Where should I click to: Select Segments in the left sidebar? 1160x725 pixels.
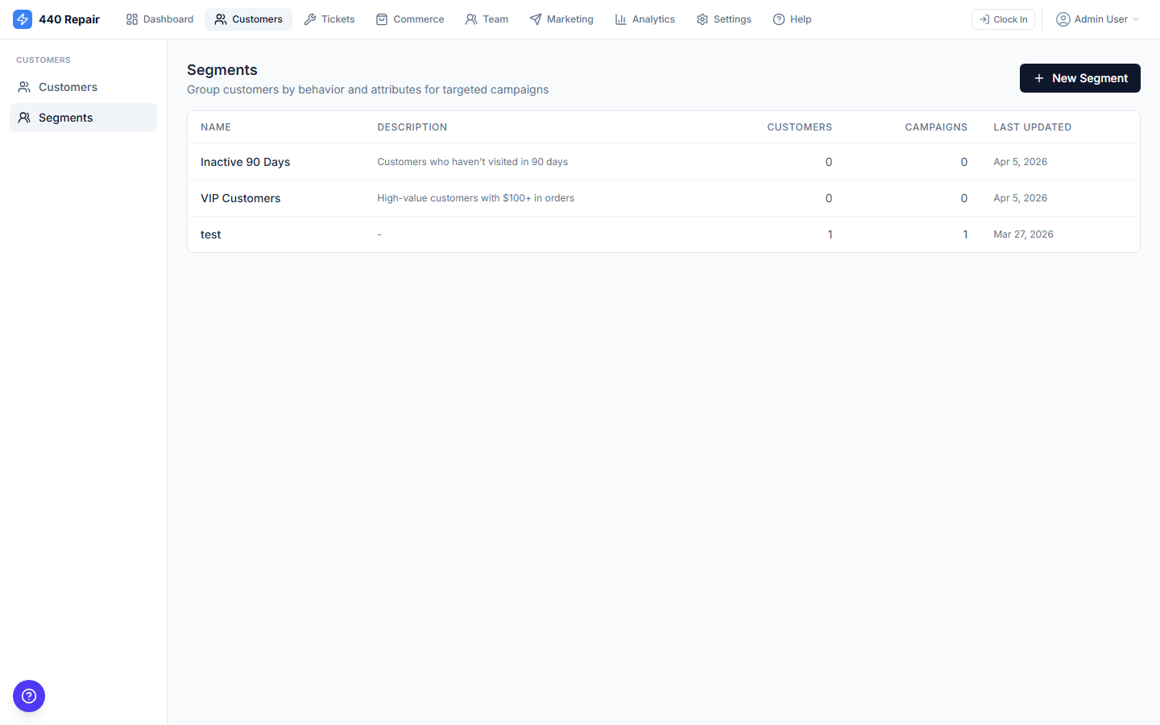(66, 118)
